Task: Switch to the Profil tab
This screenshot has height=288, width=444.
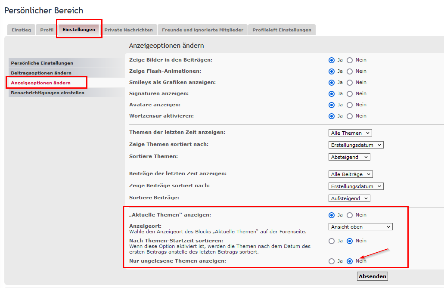Action: pyautogui.click(x=47, y=30)
